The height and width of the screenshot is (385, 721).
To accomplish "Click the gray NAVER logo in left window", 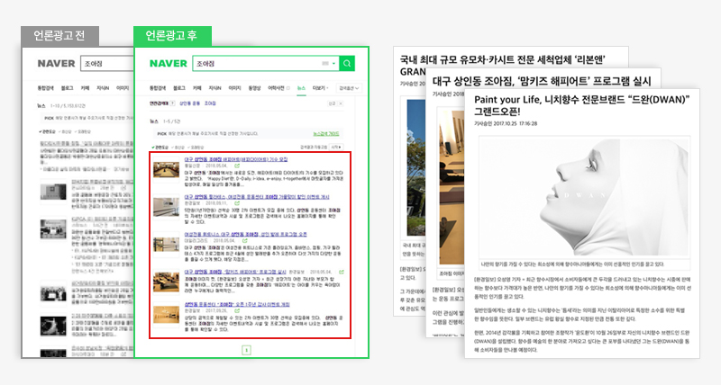I will point(56,63).
